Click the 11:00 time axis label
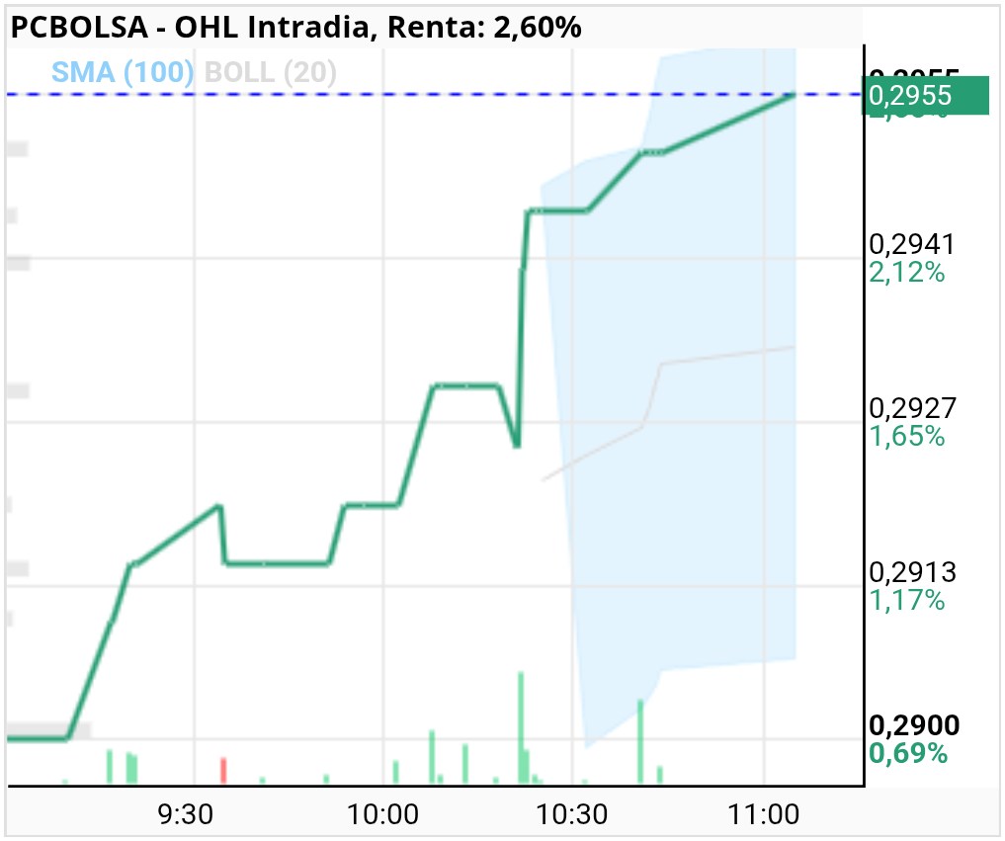The height and width of the screenshot is (841, 1005). pos(763,814)
